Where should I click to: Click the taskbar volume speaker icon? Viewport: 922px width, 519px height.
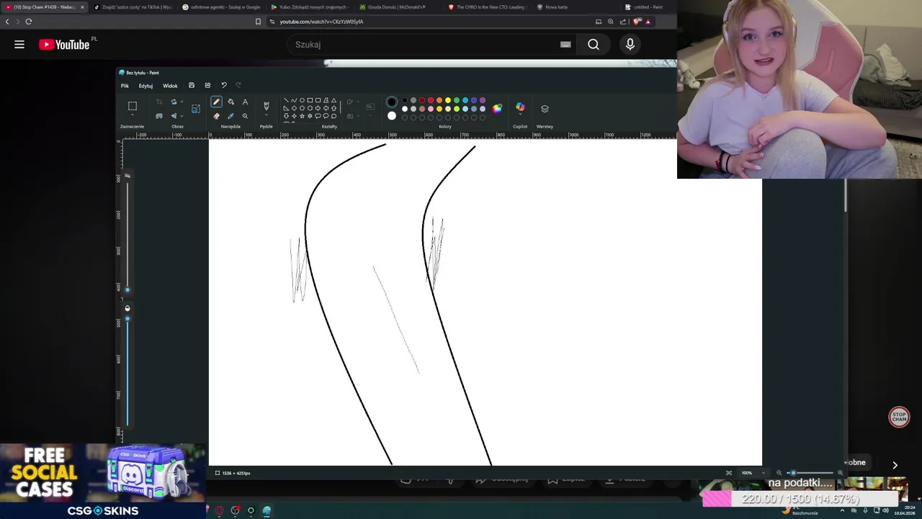pyautogui.click(x=886, y=510)
